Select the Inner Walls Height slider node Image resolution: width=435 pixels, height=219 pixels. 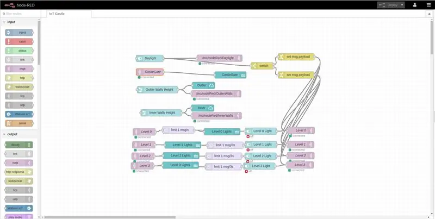(161, 113)
